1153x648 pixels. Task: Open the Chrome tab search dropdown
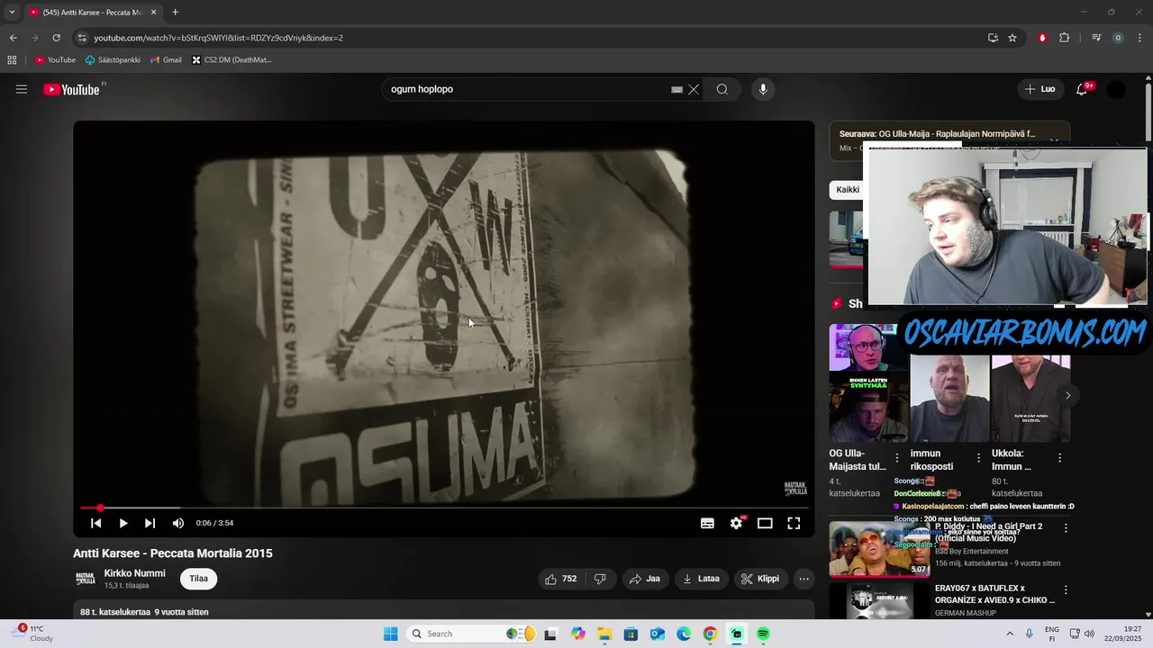(12, 13)
